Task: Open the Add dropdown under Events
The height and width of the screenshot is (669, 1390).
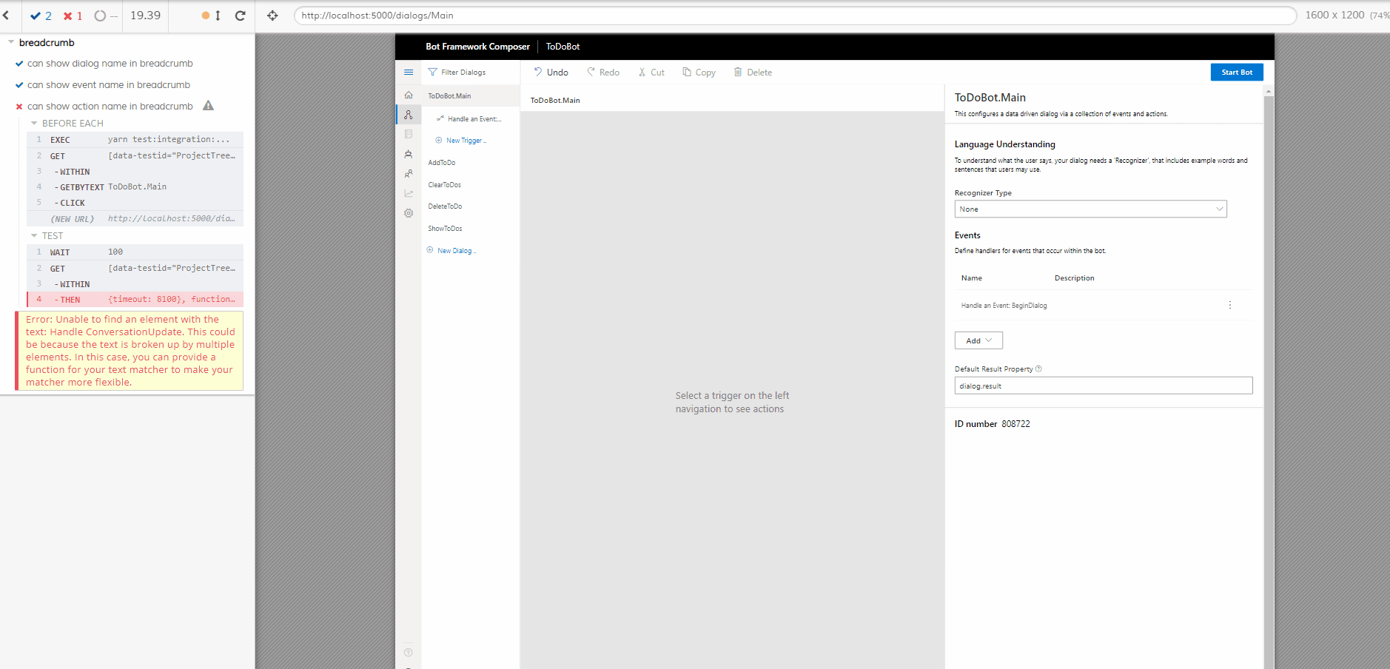Action: tap(978, 340)
